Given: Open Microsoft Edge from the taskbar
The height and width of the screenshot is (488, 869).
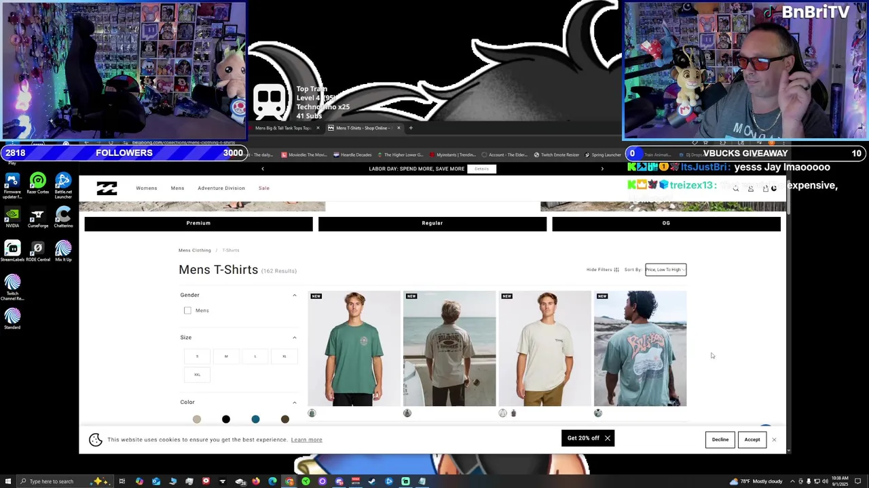Looking at the screenshot, I should (272, 481).
